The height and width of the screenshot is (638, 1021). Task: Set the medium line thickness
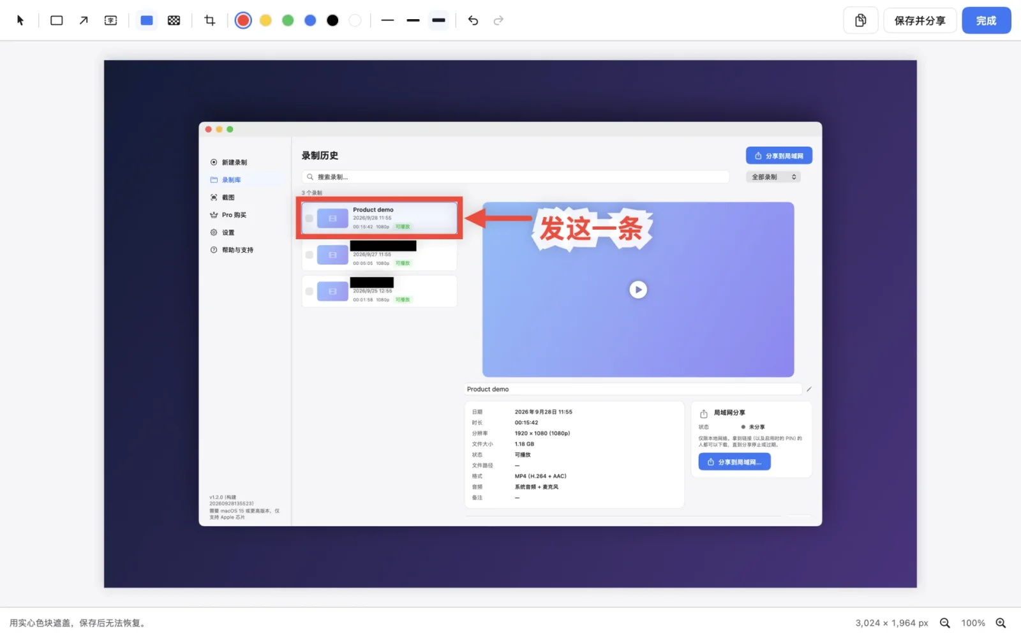(413, 20)
